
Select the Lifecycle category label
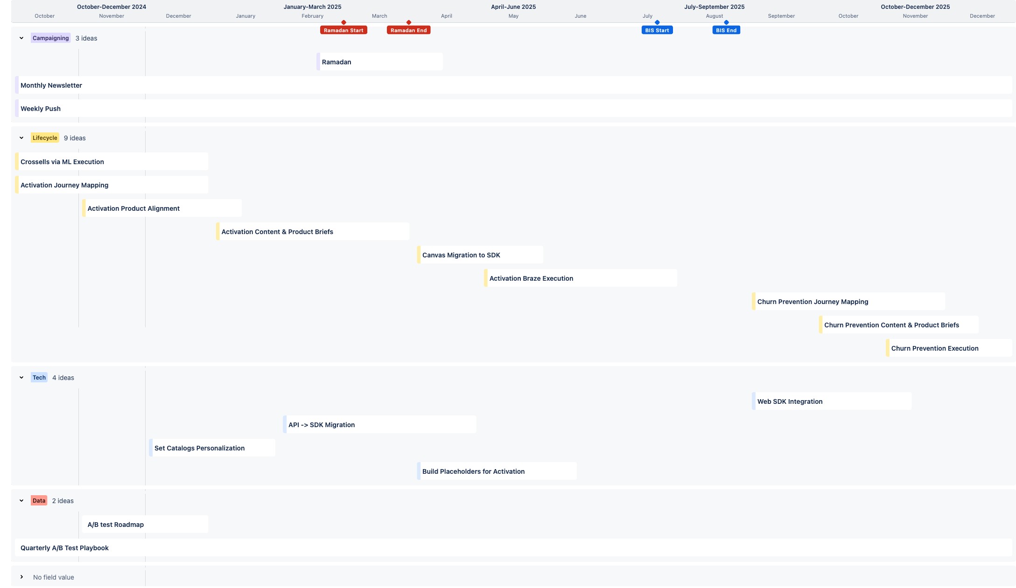coord(45,138)
